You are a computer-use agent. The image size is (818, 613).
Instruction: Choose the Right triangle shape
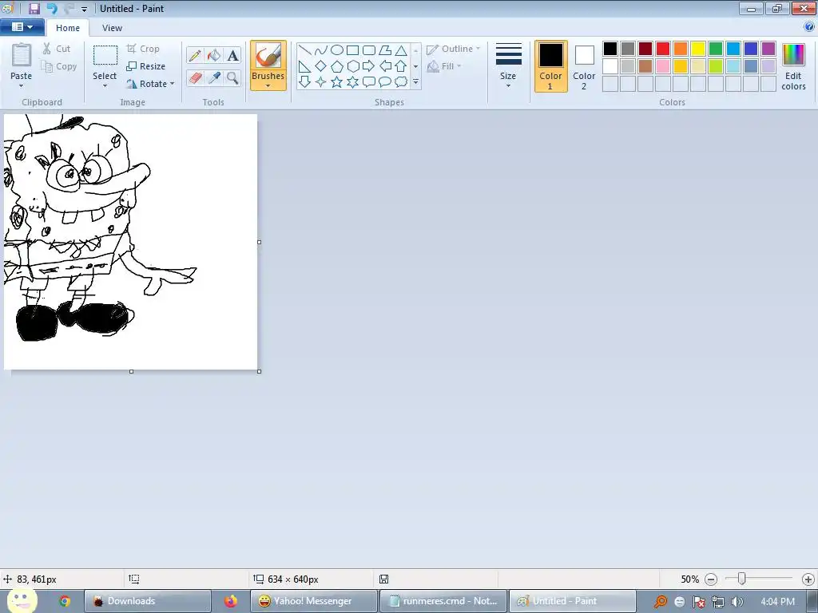(305, 66)
